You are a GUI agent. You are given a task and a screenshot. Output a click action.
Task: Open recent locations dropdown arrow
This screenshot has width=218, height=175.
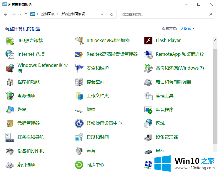pyautogui.click(x=20, y=14)
